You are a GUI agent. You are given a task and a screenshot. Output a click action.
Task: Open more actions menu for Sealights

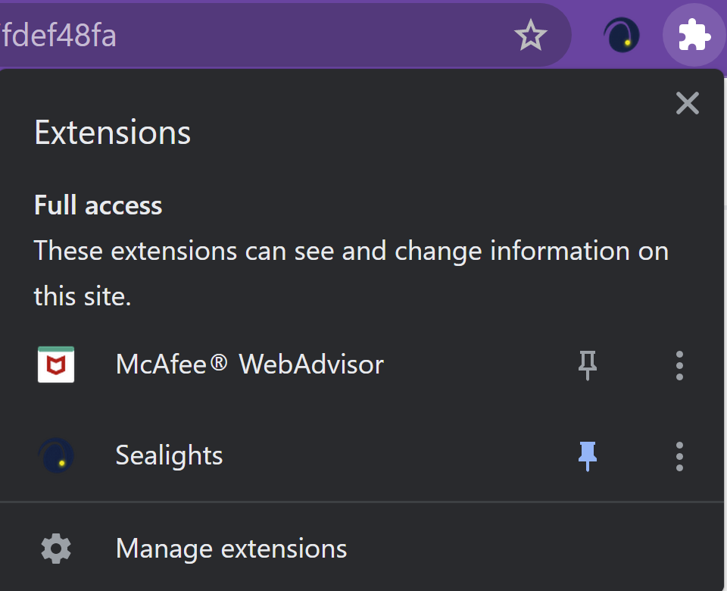point(679,456)
